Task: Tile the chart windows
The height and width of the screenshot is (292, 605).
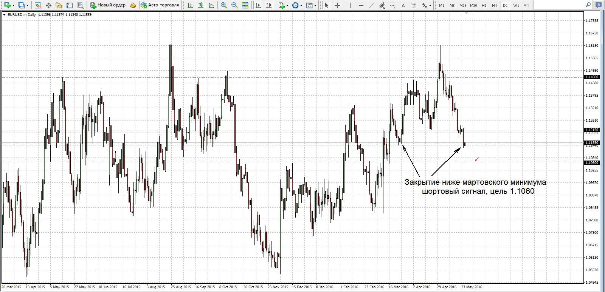Action: 245,5
